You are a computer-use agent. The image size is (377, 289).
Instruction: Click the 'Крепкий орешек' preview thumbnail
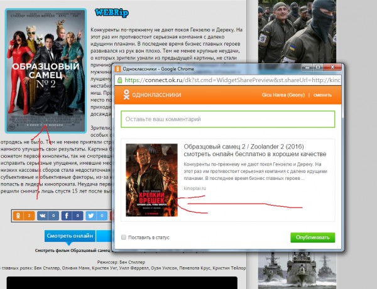coord(151,180)
